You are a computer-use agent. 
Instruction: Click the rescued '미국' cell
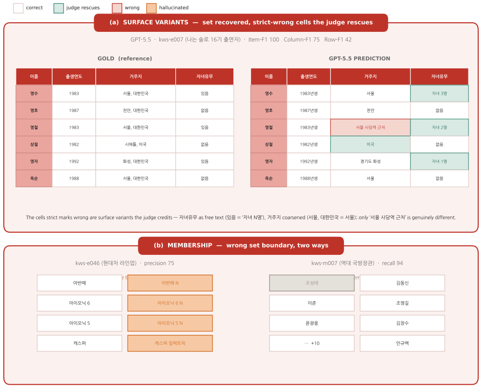coord(370,144)
